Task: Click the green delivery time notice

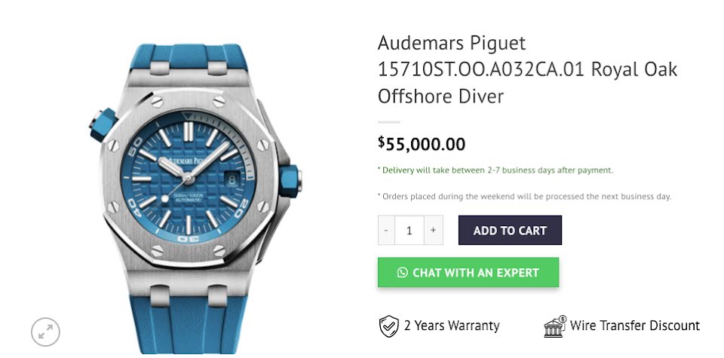Action: (495, 170)
